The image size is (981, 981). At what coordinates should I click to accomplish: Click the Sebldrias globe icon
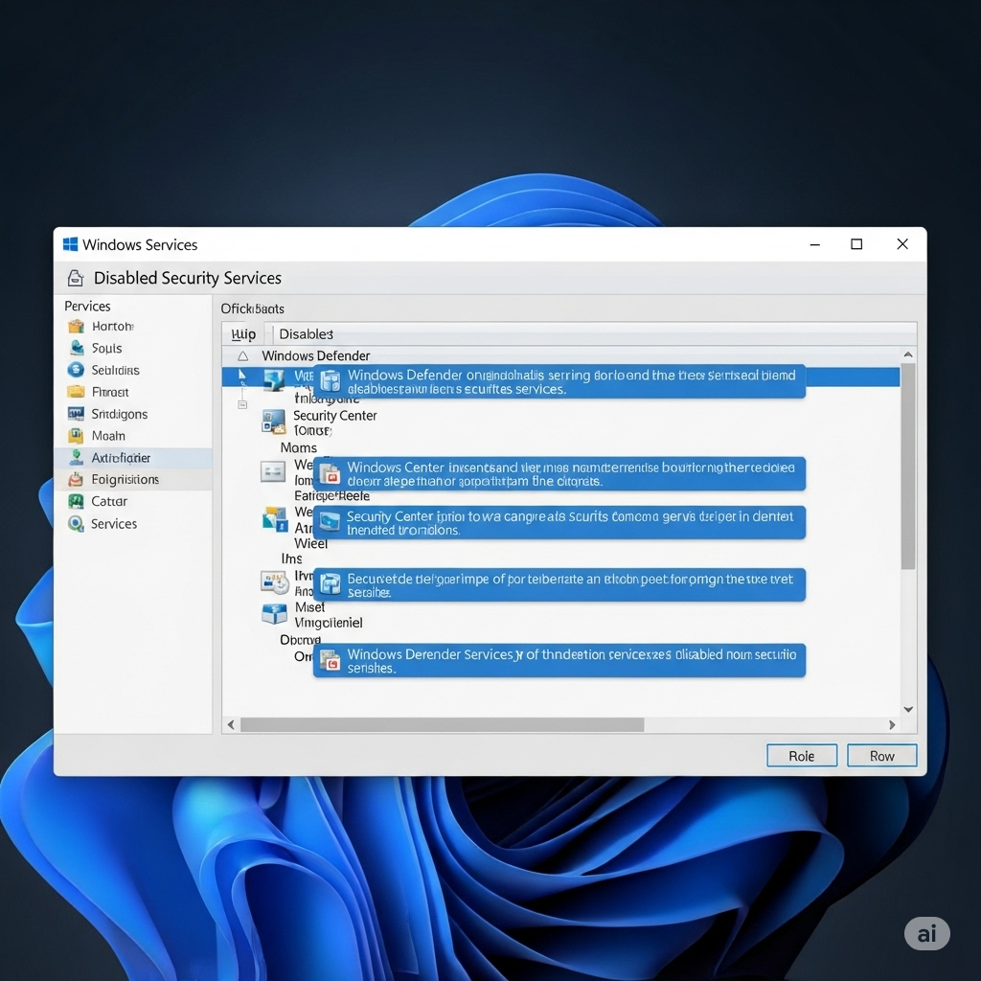[x=76, y=370]
